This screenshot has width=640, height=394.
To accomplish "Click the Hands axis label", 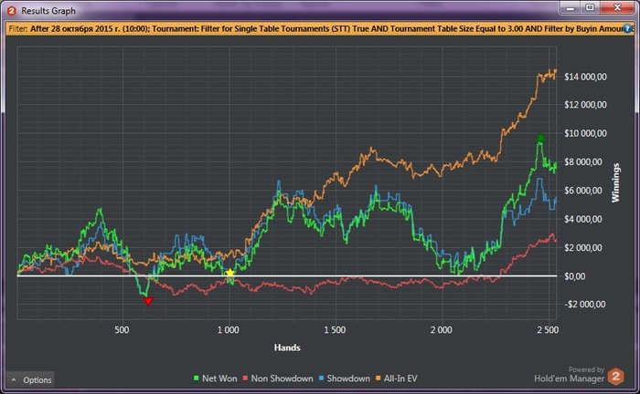I will pyautogui.click(x=287, y=347).
